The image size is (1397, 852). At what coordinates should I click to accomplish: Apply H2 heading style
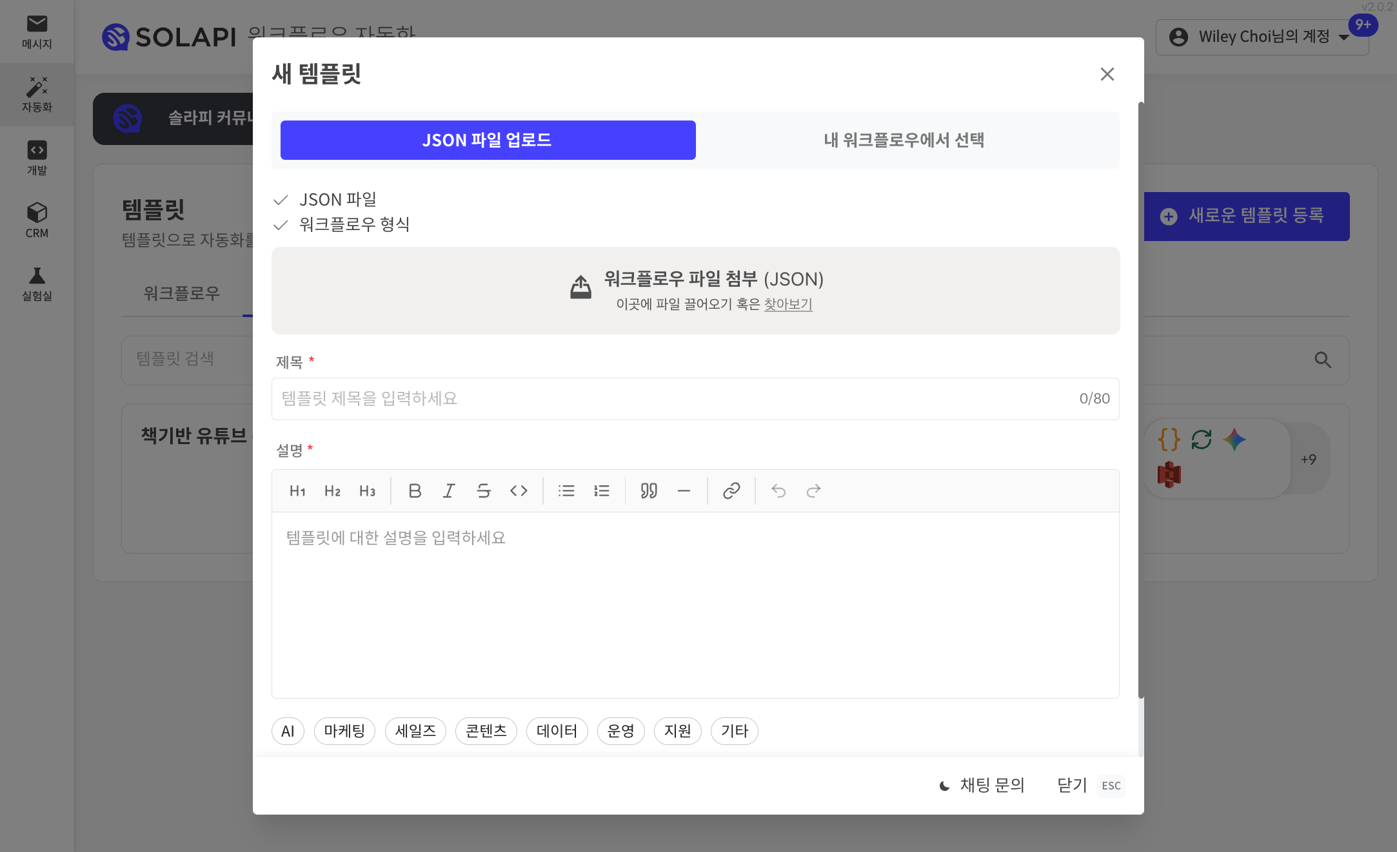[332, 491]
